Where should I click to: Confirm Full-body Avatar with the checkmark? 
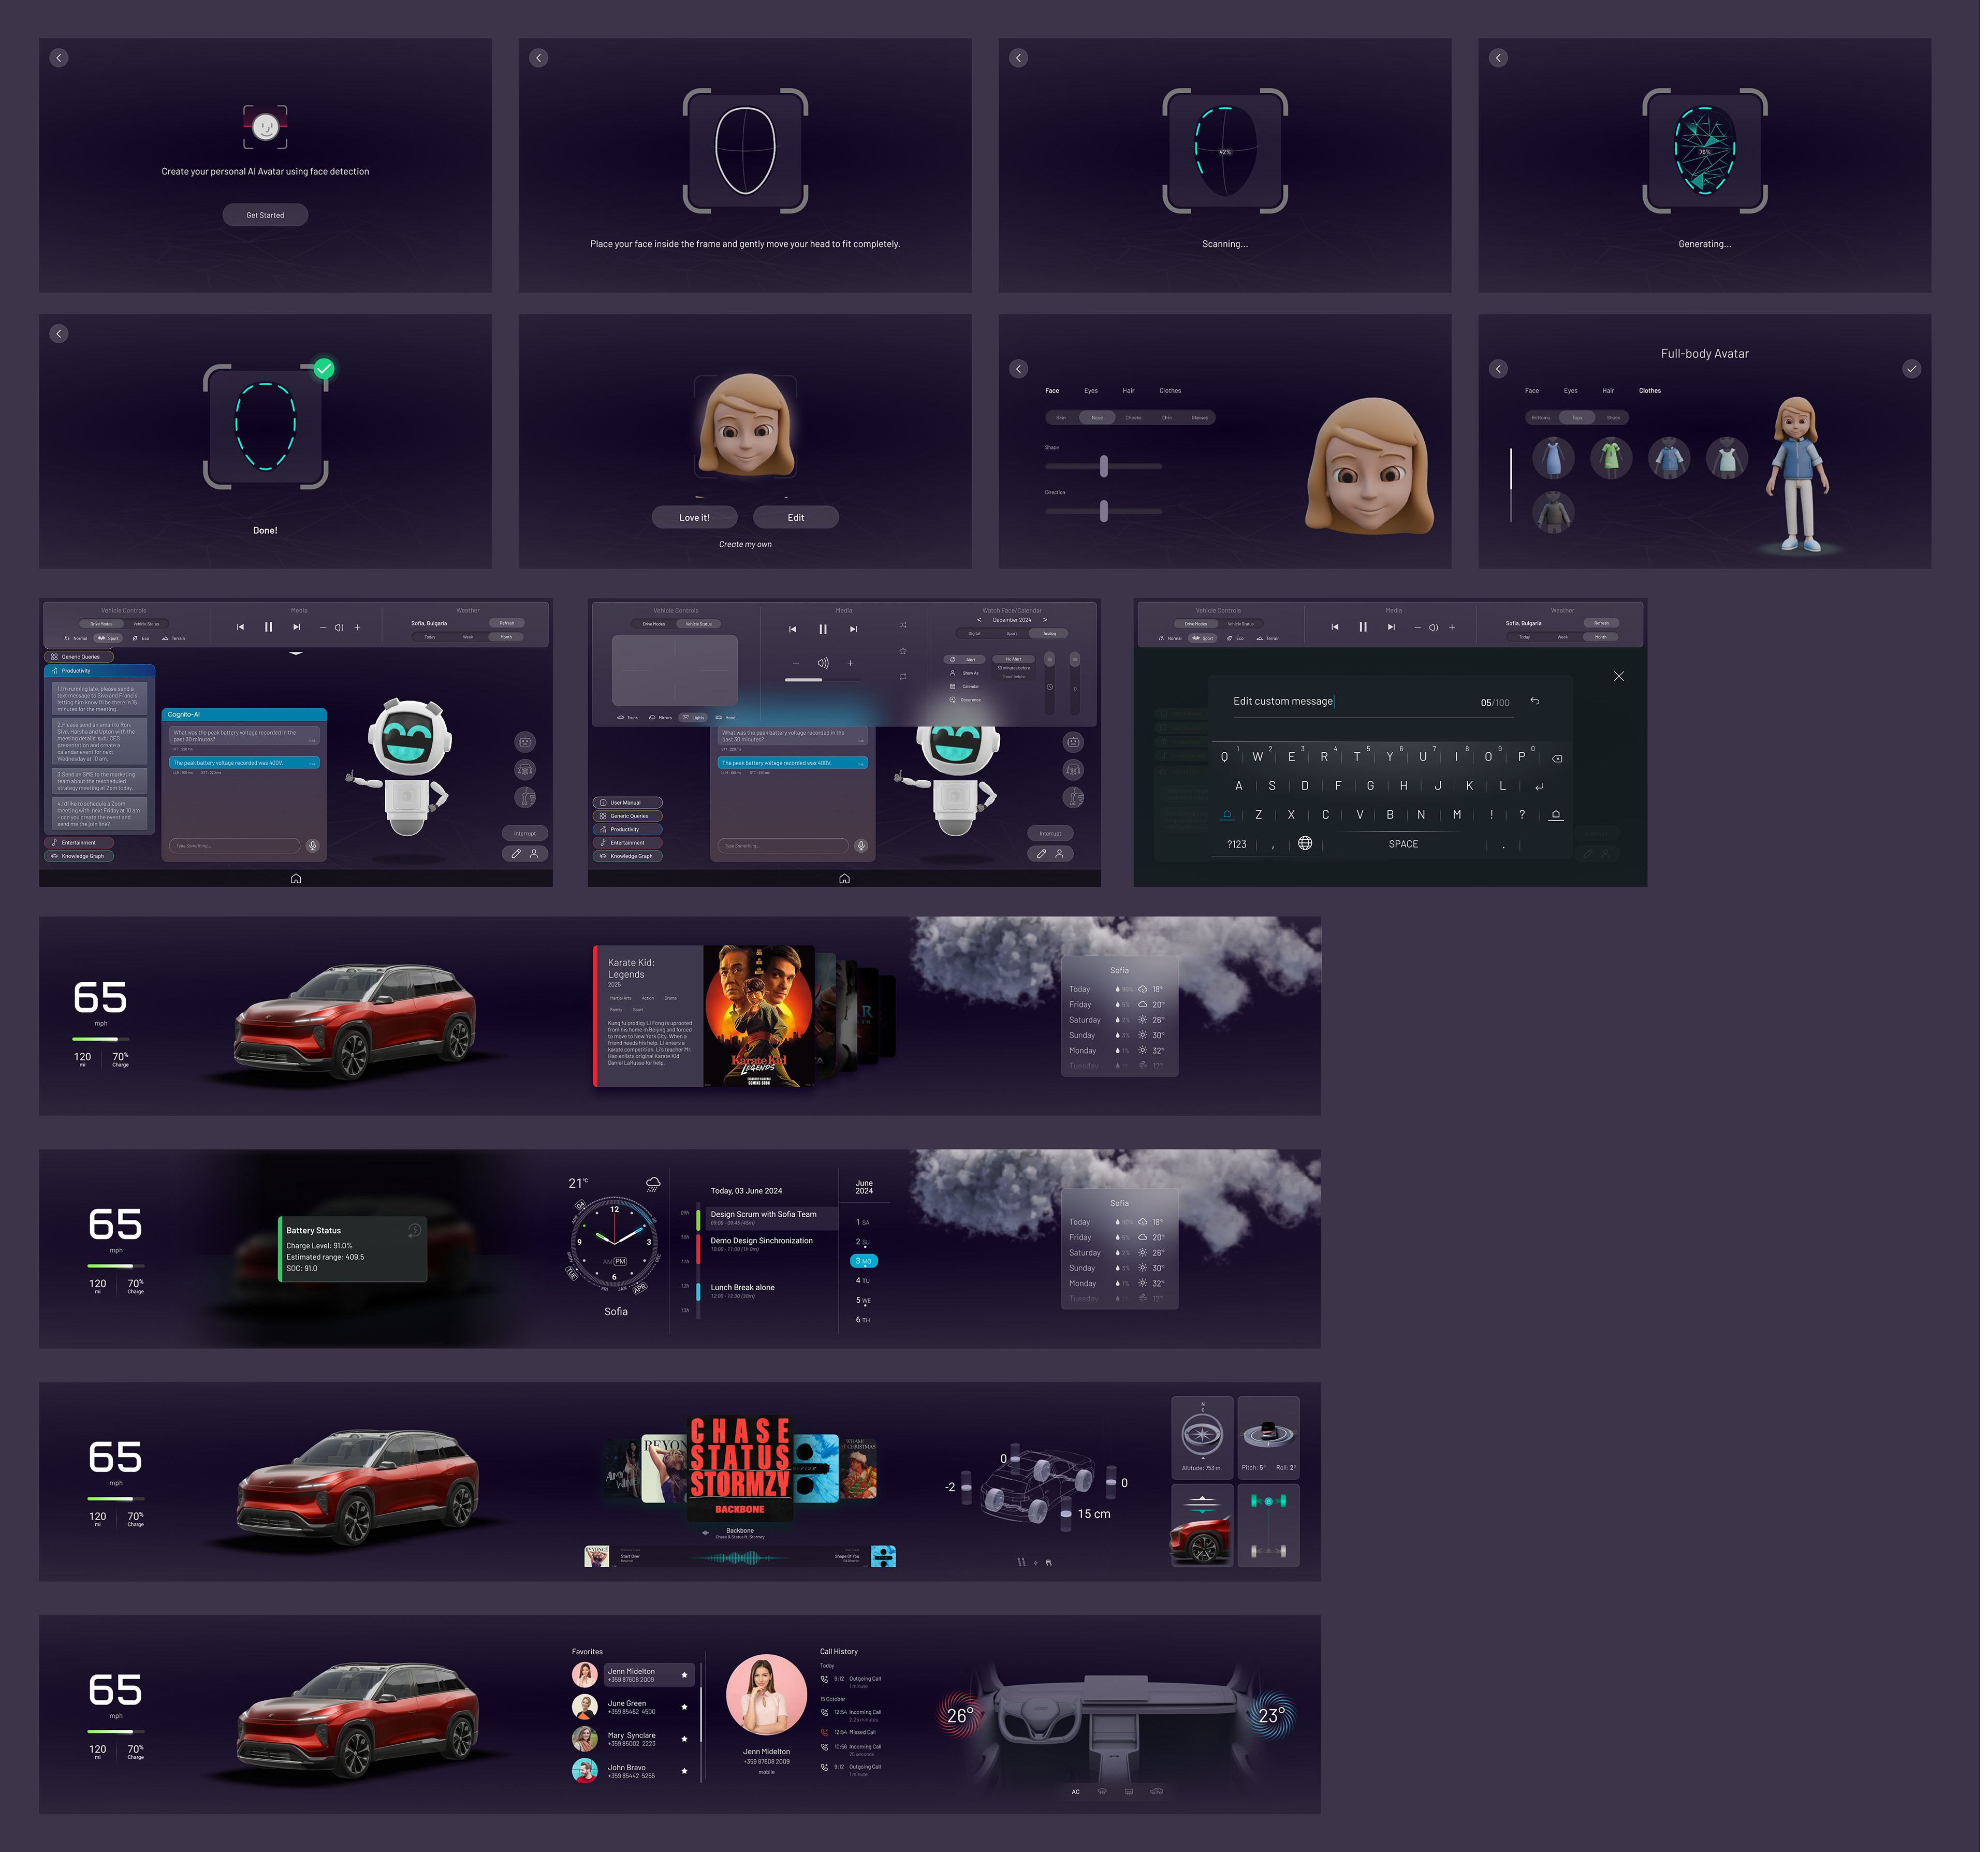pos(1911,369)
